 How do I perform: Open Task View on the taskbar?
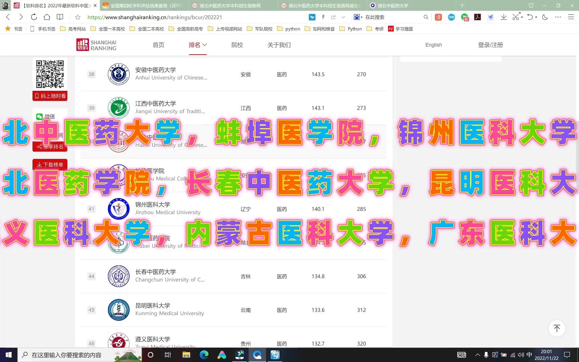tap(168, 355)
